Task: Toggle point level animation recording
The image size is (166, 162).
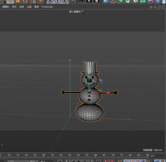Action: 149,161
